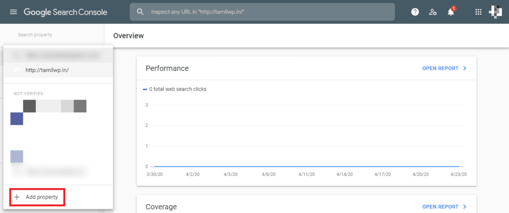Click the 4/23/20 axis date label
The width and height of the screenshot is (509, 213).
(460, 174)
